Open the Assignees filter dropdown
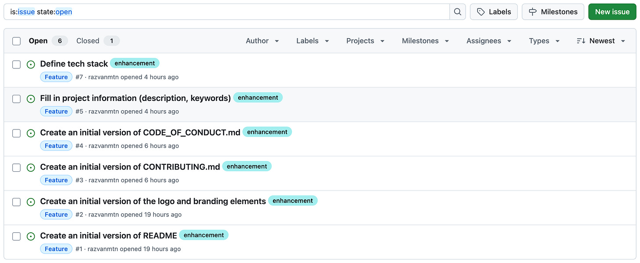 pyautogui.click(x=489, y=41)
